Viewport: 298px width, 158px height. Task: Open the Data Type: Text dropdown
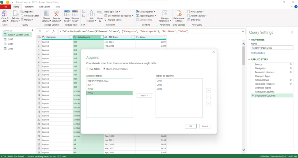point(112,12)
